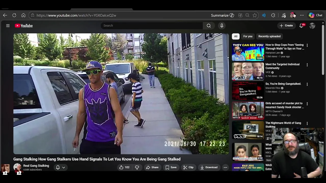Open Real Gang Stalking channel avatar
326x183 pixels.
[17, 167]
